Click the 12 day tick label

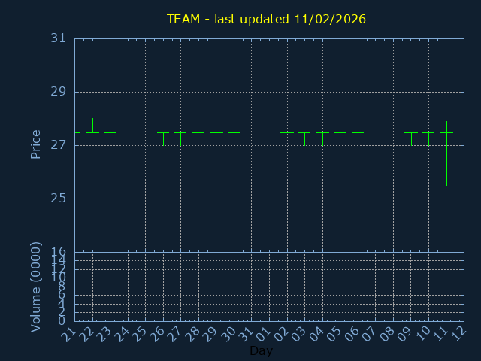click(458, 333)
